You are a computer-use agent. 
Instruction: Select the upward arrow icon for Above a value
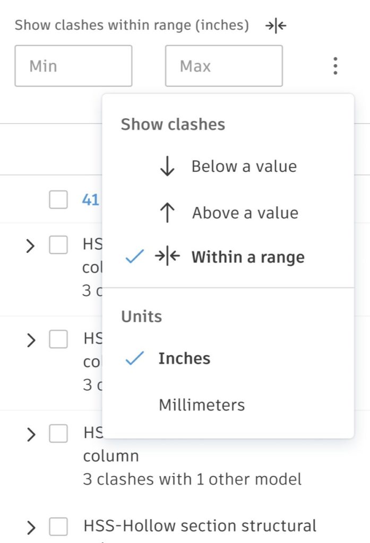166,212
